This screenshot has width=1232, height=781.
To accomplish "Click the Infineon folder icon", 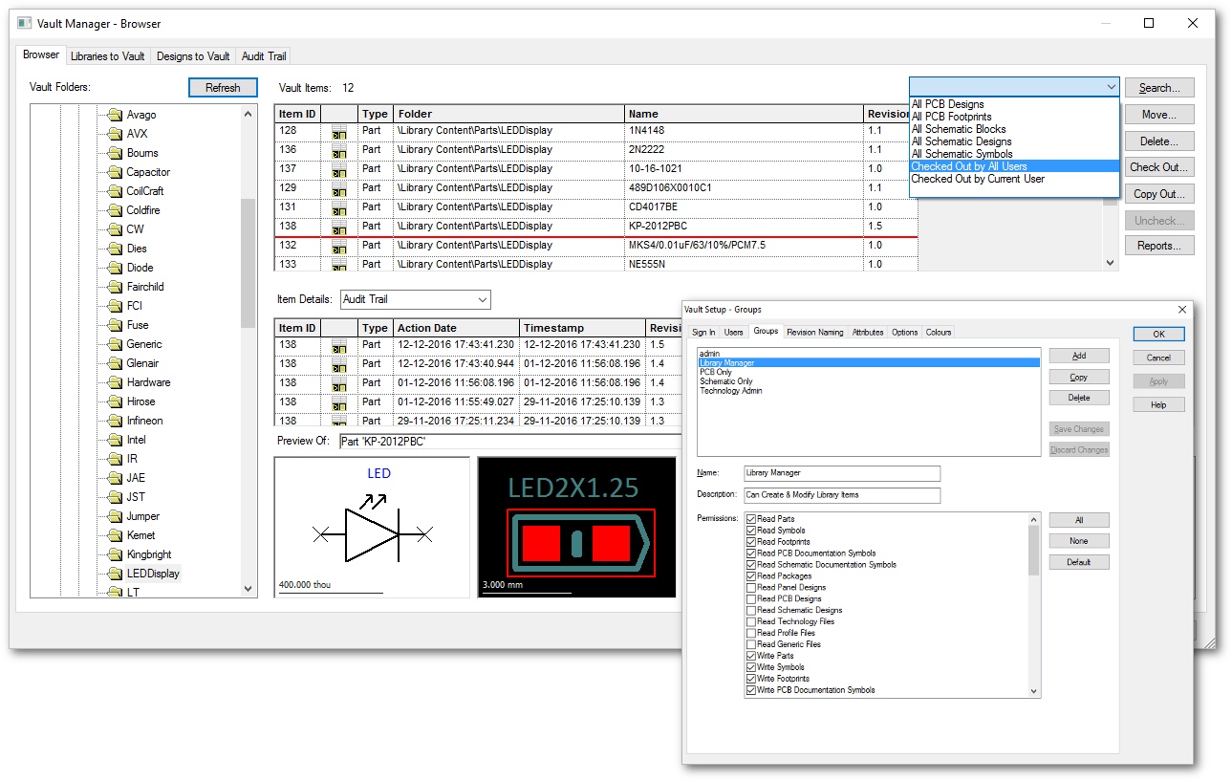I will [x=115, y=421].
